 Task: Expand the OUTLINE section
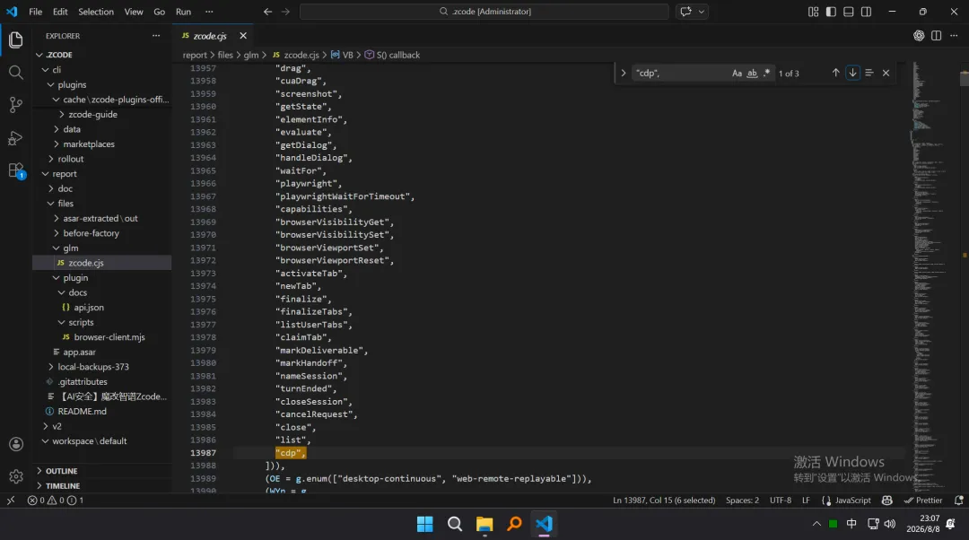tap(102, 471)
